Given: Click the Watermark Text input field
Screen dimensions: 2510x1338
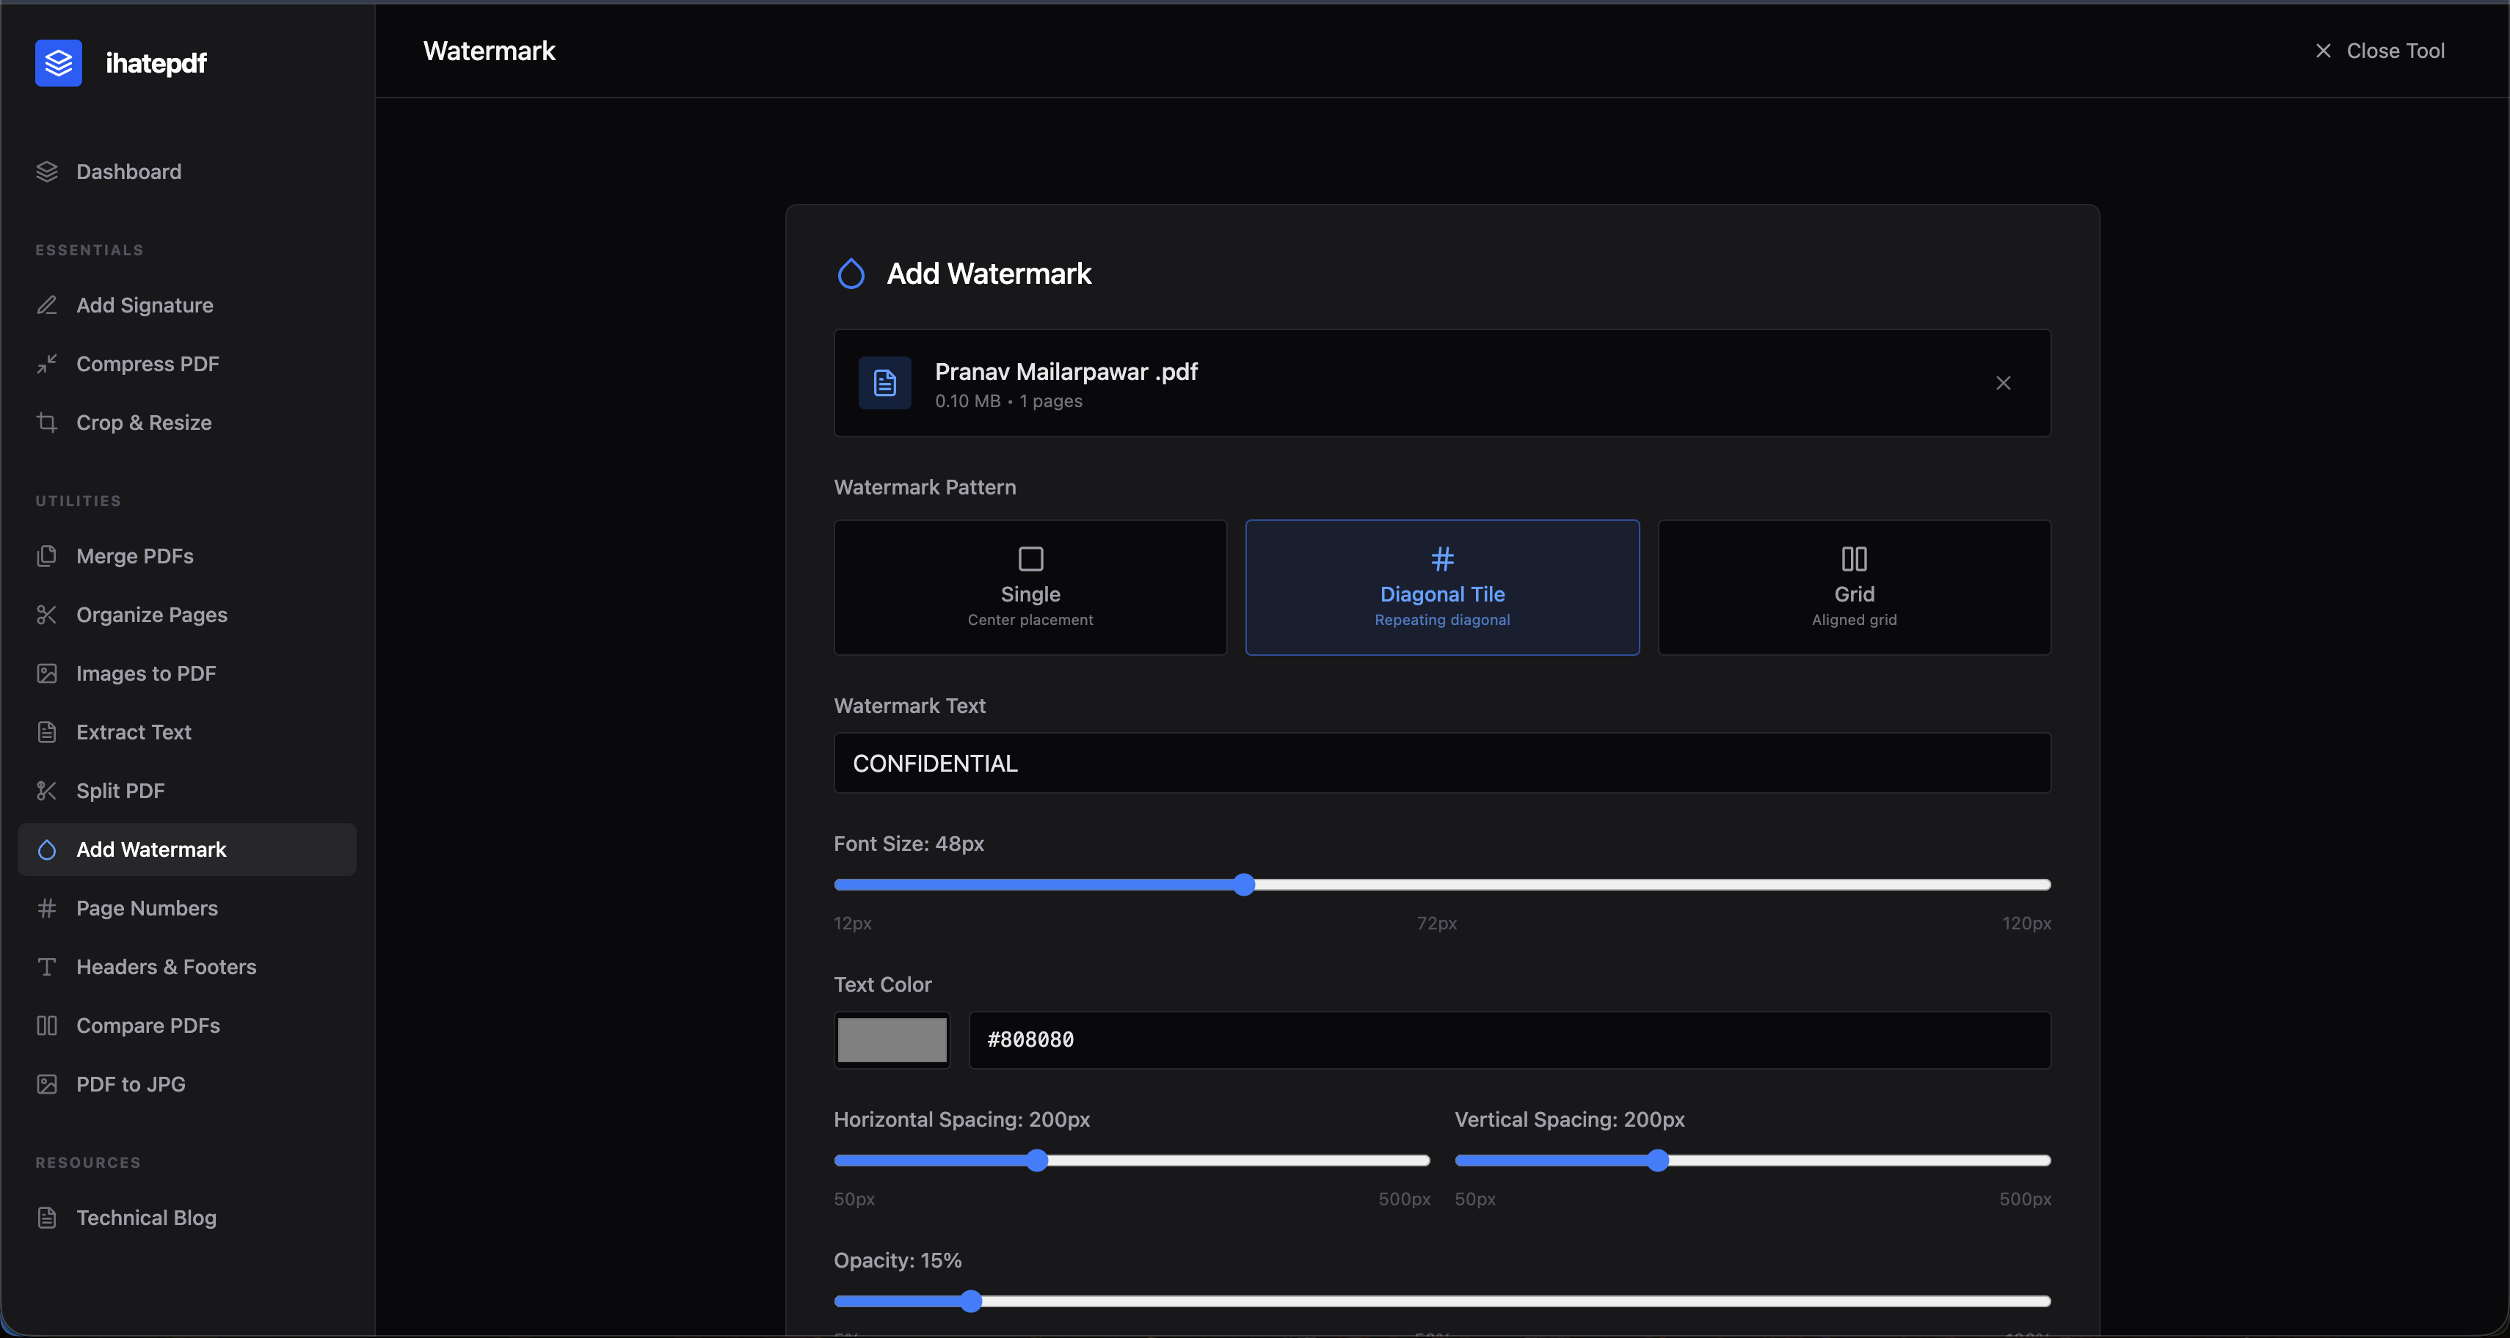Looking at the screenshot, I should click(x=1442, y=762).
